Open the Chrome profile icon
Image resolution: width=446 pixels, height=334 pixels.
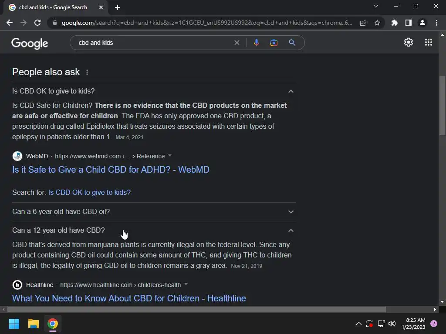pos(422,23)
